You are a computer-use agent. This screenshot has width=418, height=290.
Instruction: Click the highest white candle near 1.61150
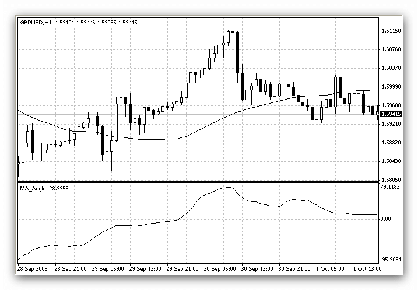(x=228, y=37)
